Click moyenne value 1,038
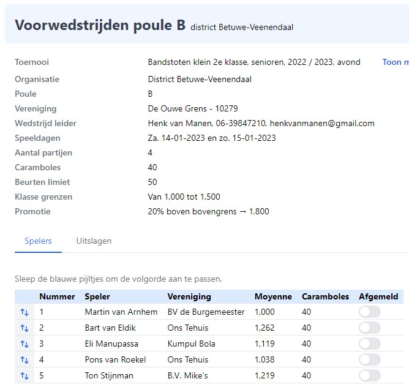The height and width of the screenshot is (387, 409). [x=265, y=359]
